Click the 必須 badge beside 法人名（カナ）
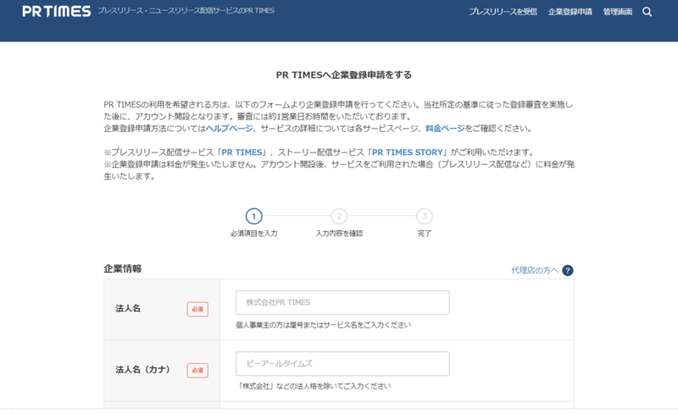The image size is (678, 414). (x=197, y=370)
